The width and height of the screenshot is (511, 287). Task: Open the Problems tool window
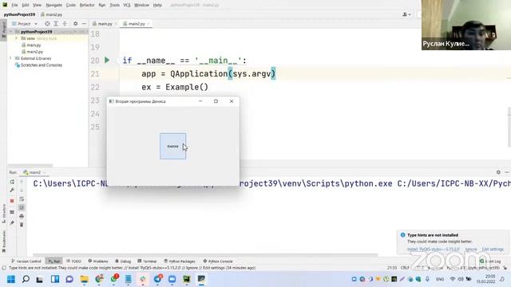point(98,261)
